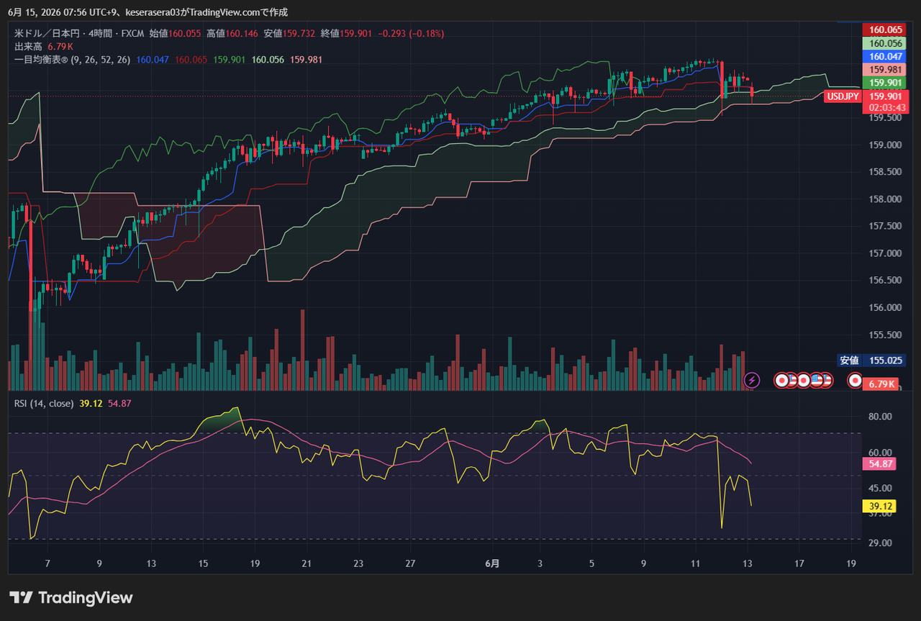Click the 終値 159.901 close value in the legend
921x621 pixels.
click(x=346, y=33)
